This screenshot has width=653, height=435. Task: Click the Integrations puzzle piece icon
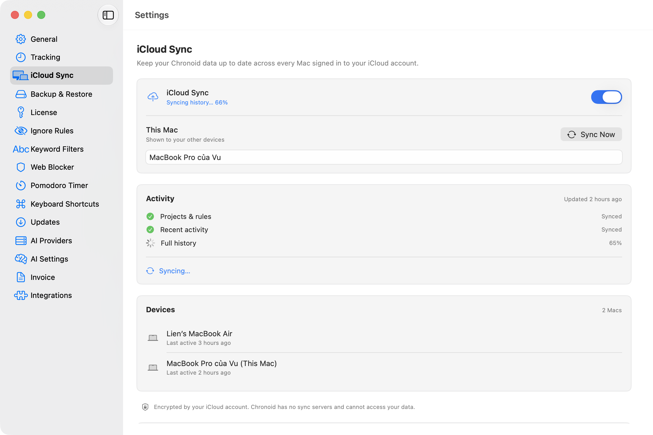click(21, 295)
